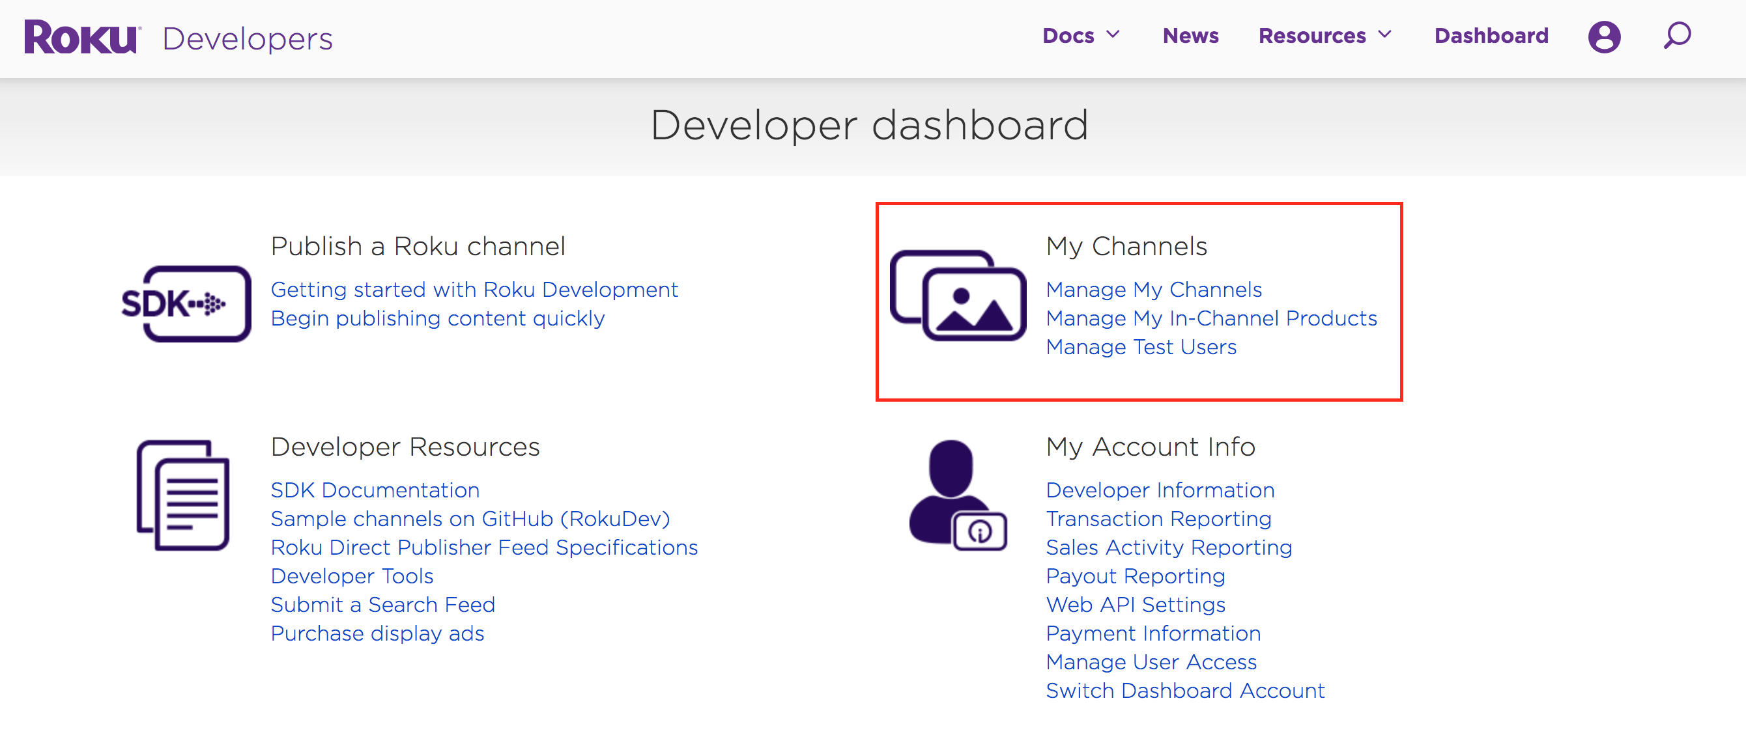Image resolution: width=1746 pixels, height=750 pixels.
Task: Open Getting started with Roku Development
Action: click(474, 289)
